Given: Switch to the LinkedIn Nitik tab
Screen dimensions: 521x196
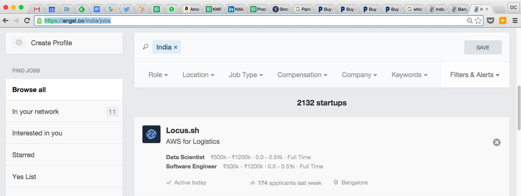Looking at the screenshot, I should pos(236,9).
